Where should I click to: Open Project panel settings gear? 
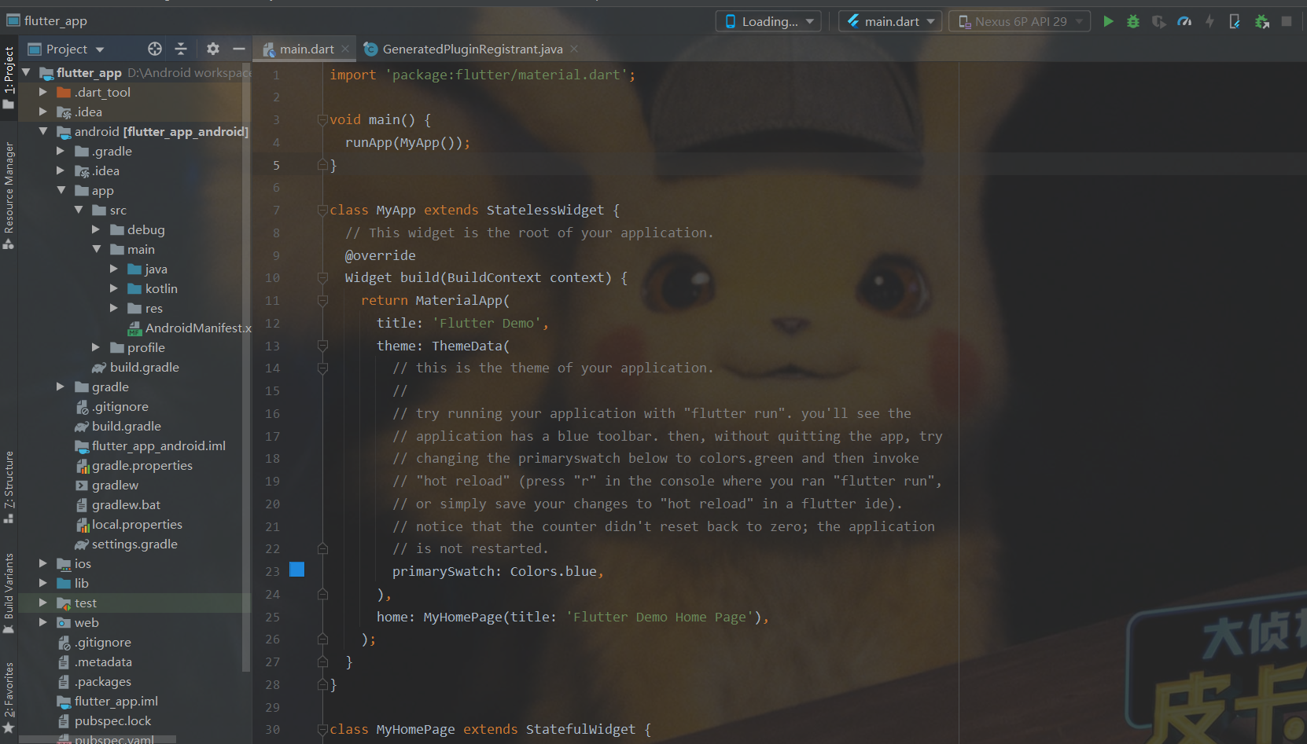(213, 49)
